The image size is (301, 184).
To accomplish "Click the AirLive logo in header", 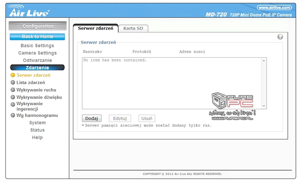I will (x=29, y=11).
